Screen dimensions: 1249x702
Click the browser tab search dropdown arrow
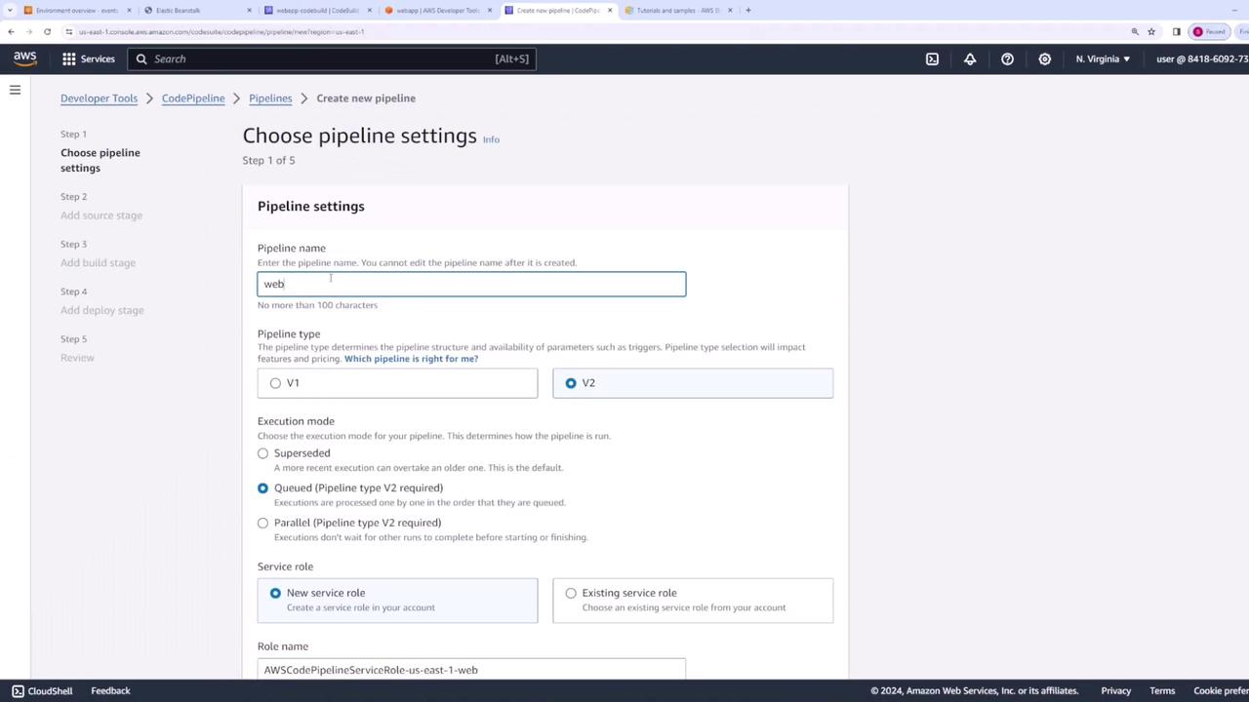(10, 10)
